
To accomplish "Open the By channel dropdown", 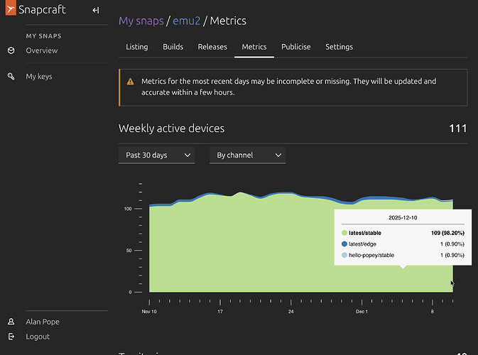I will point(248,155).
